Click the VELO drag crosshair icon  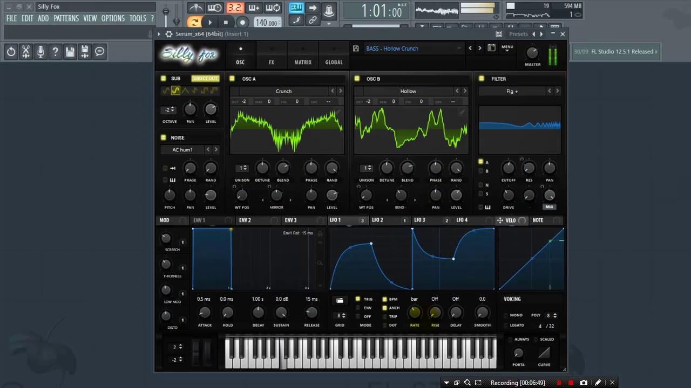[500, 220]
